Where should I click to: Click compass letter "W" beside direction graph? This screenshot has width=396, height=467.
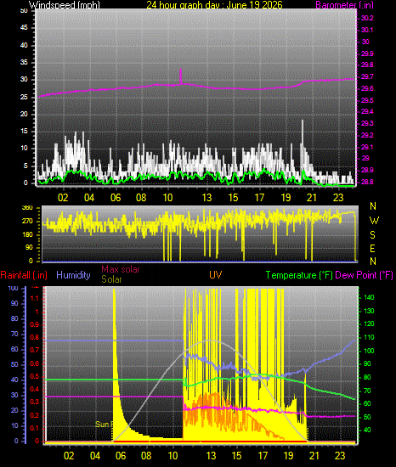click(x=374, y=221)
